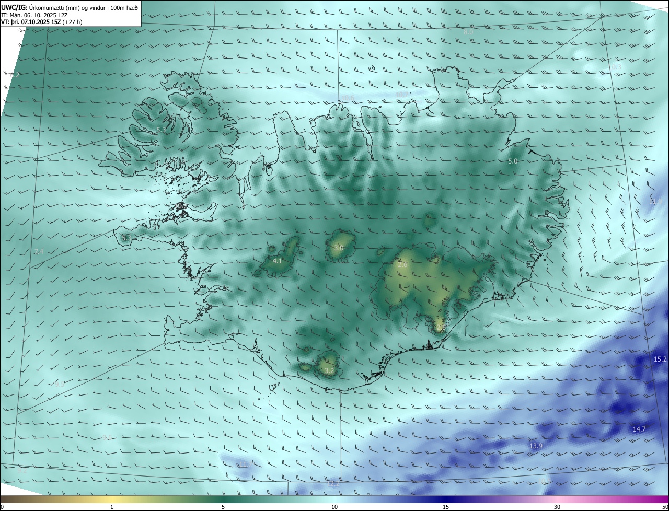Click the colorbar label 1

pos(112,507)
